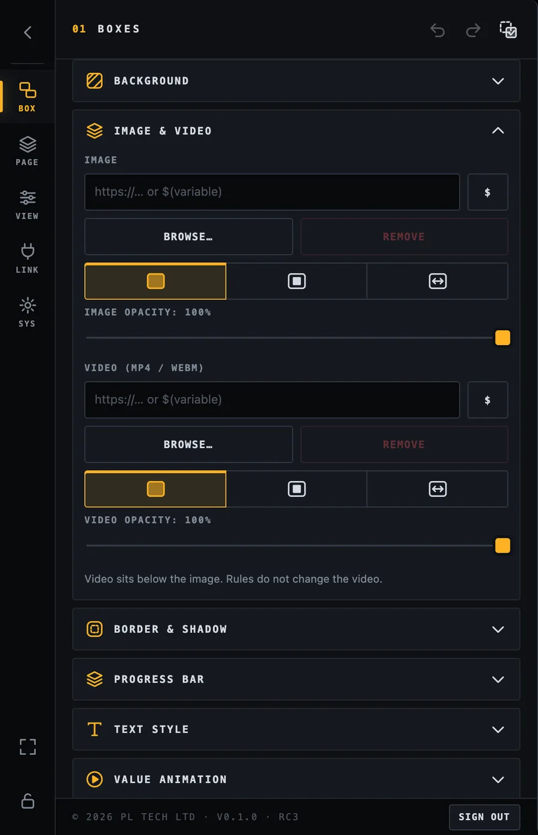Click the Border & Shadow section icon

click(94, 629)
